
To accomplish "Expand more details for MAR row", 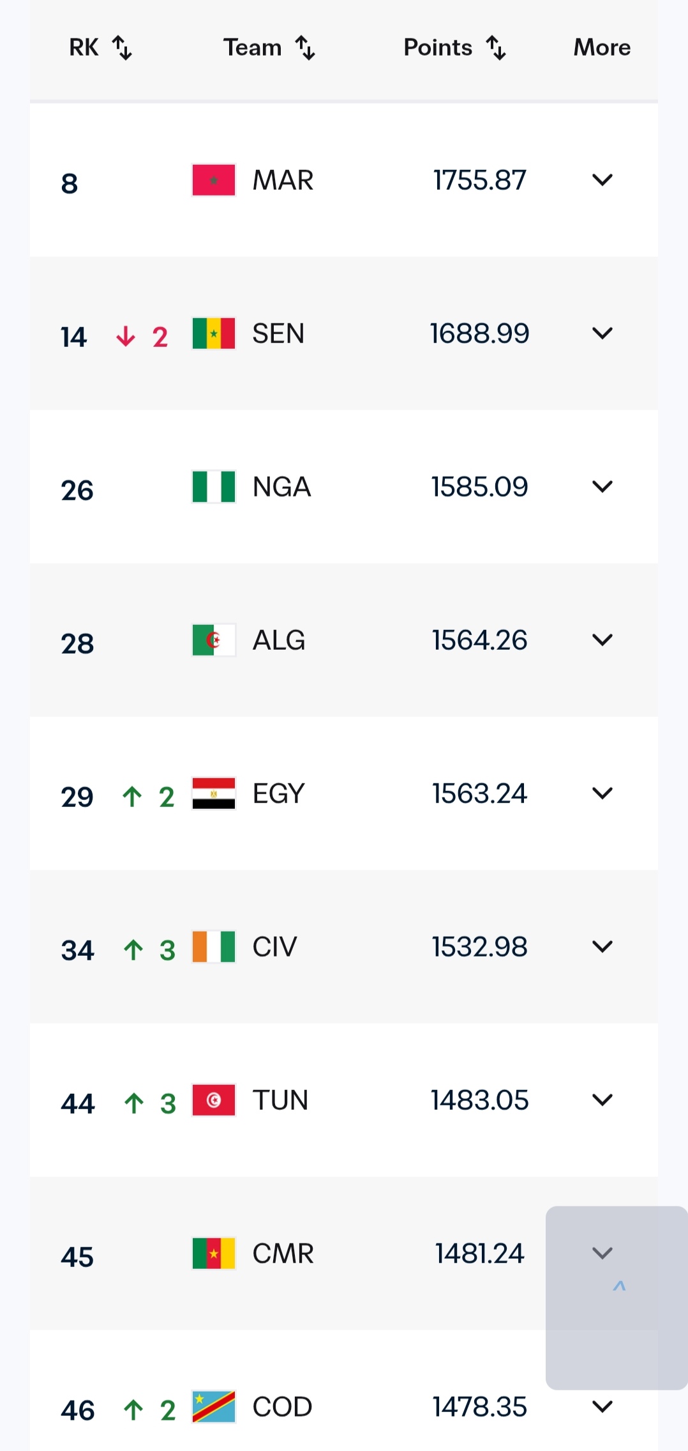I will coord(602,180).
